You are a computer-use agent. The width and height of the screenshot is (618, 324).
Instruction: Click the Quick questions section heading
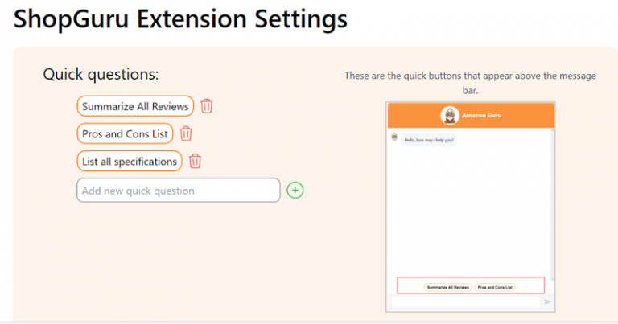(x=101, y=74)
